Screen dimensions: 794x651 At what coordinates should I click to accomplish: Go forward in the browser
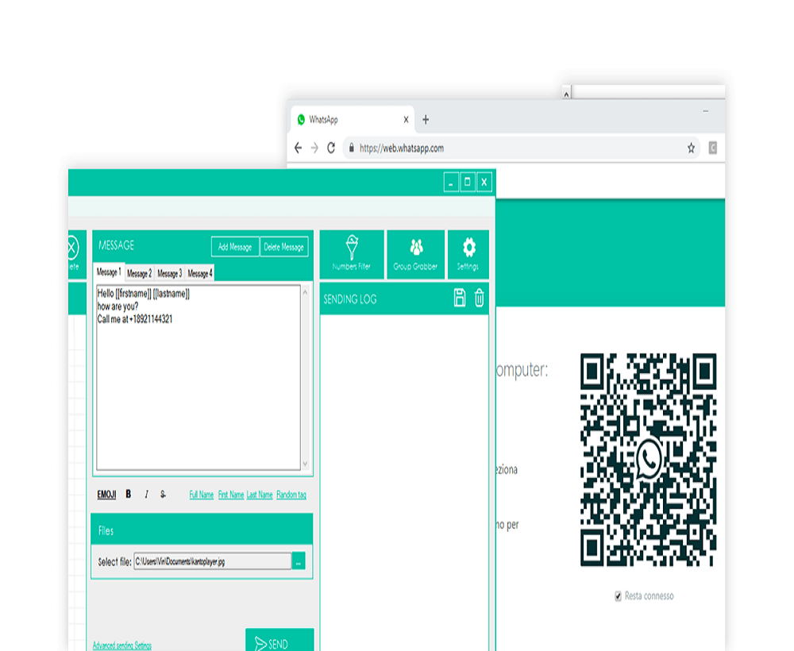pos(314,148)
